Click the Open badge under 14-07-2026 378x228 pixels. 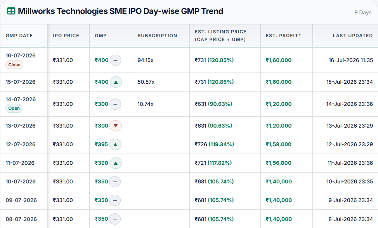coord(14,108)
